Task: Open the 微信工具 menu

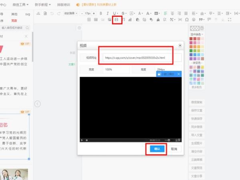Action: tap(20, 5)
